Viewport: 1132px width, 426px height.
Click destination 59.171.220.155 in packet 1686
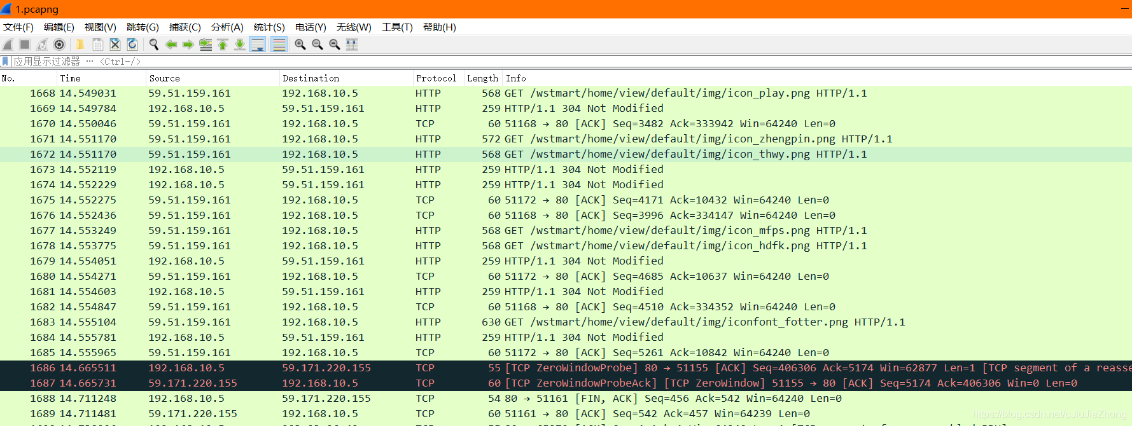(x=326, y=368)
